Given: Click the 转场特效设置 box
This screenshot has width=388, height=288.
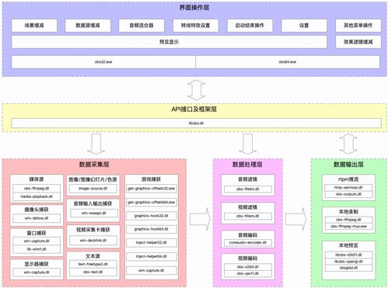Looking at the screenshot, I should (x=196, y=26).
